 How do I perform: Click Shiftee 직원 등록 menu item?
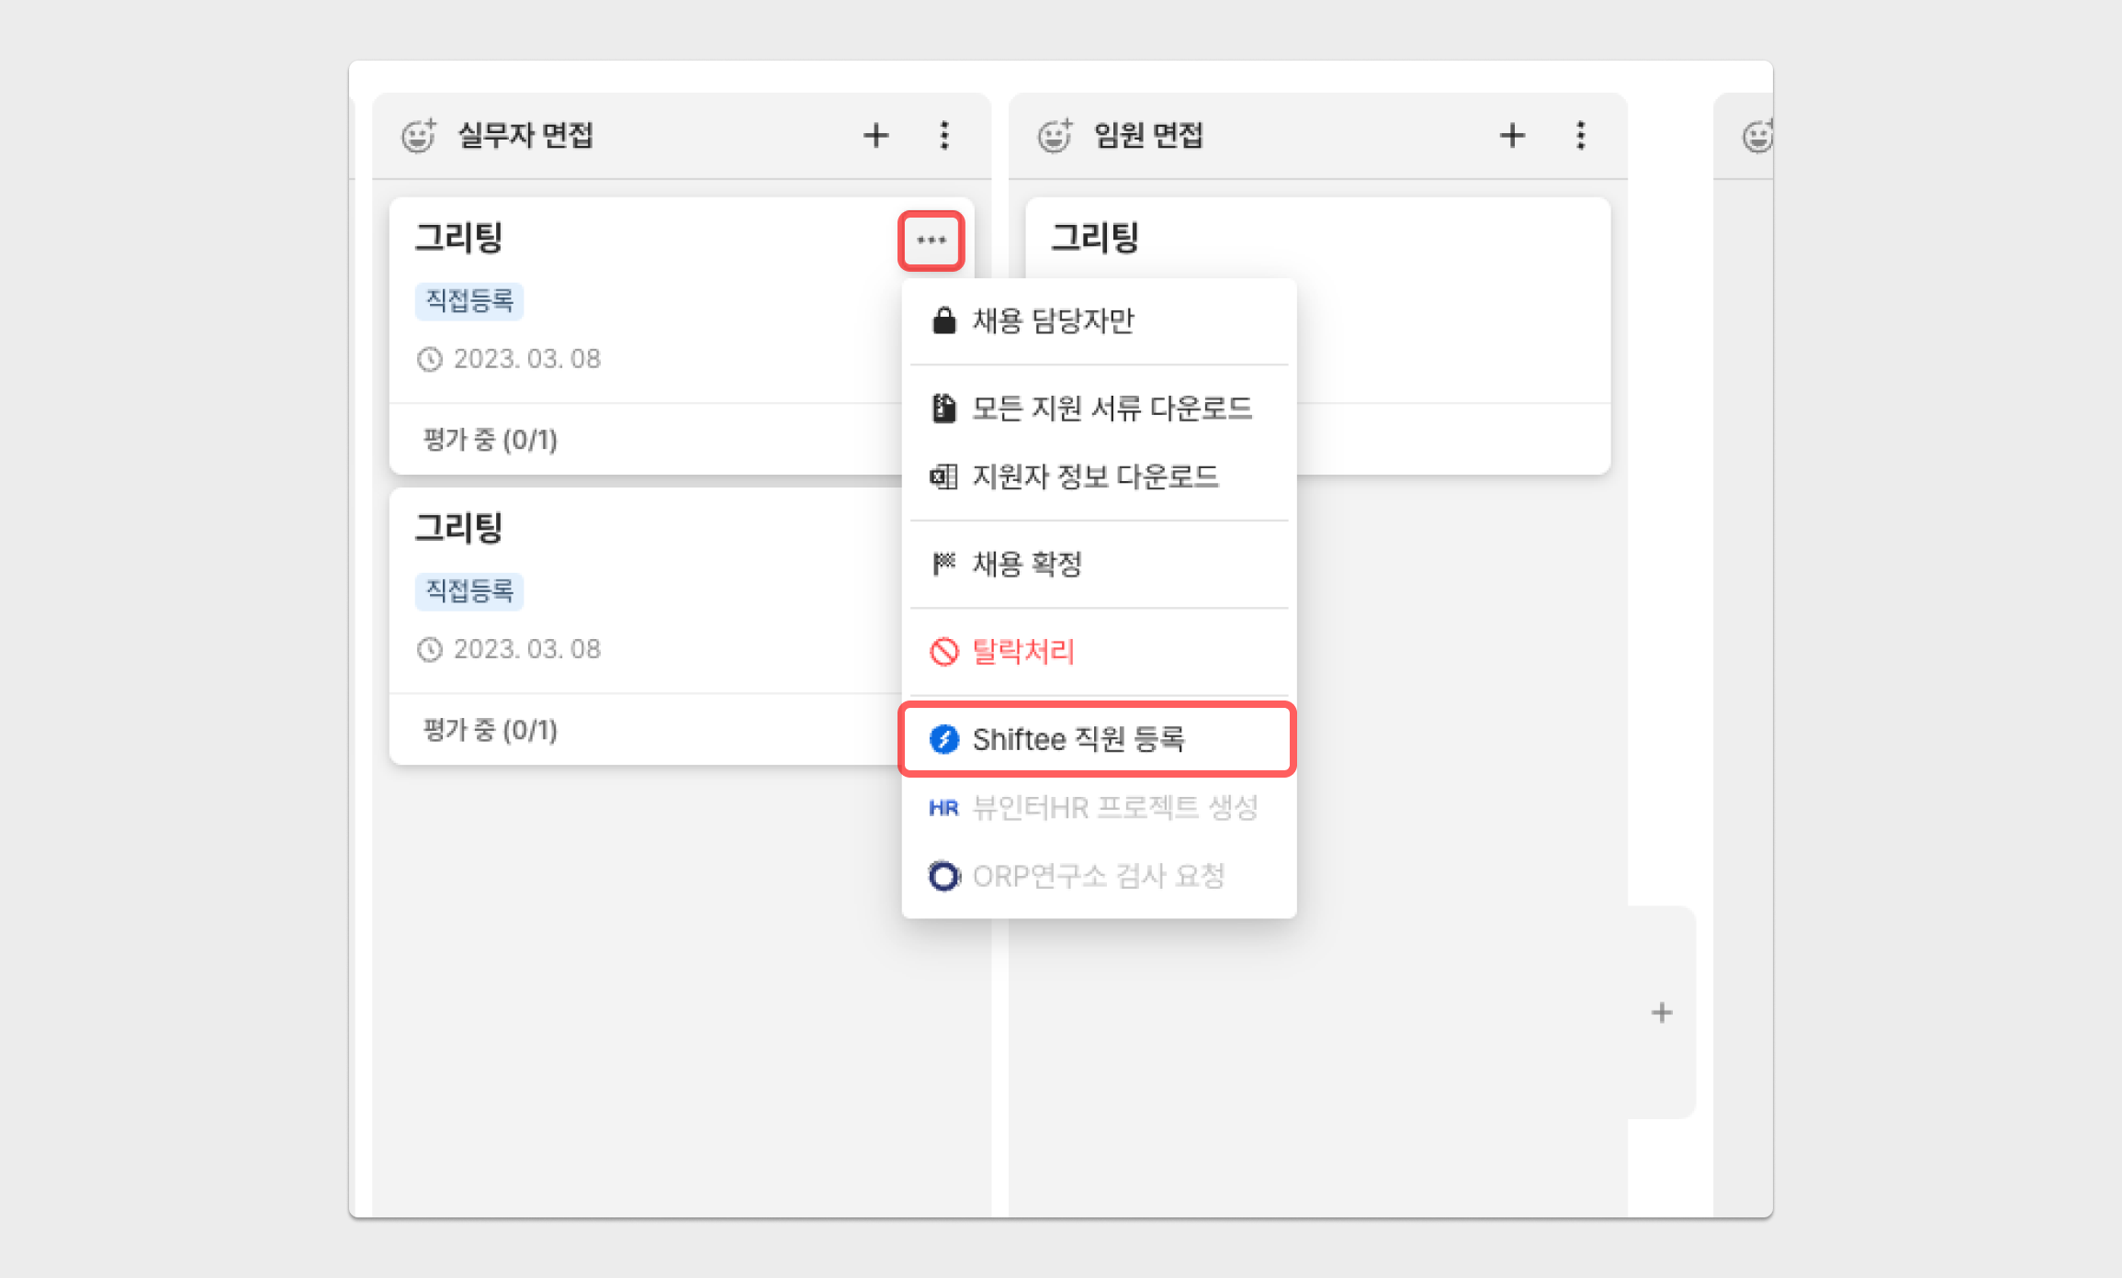point(1078,739)
